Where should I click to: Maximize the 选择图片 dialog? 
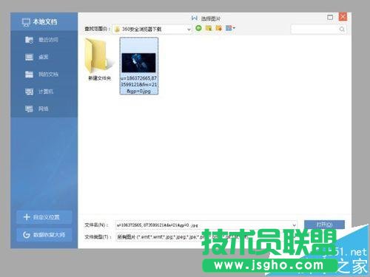tap(330, 17)
